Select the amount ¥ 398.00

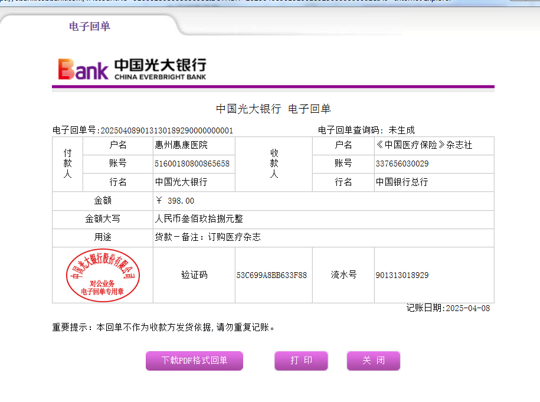(x=175, y=201)
